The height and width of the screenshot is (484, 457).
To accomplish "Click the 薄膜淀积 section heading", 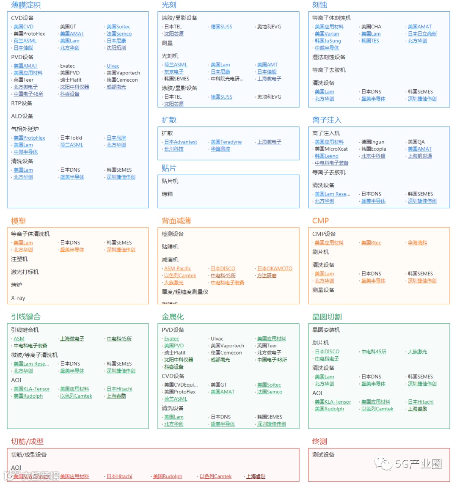I will click(x=26, y=5).
